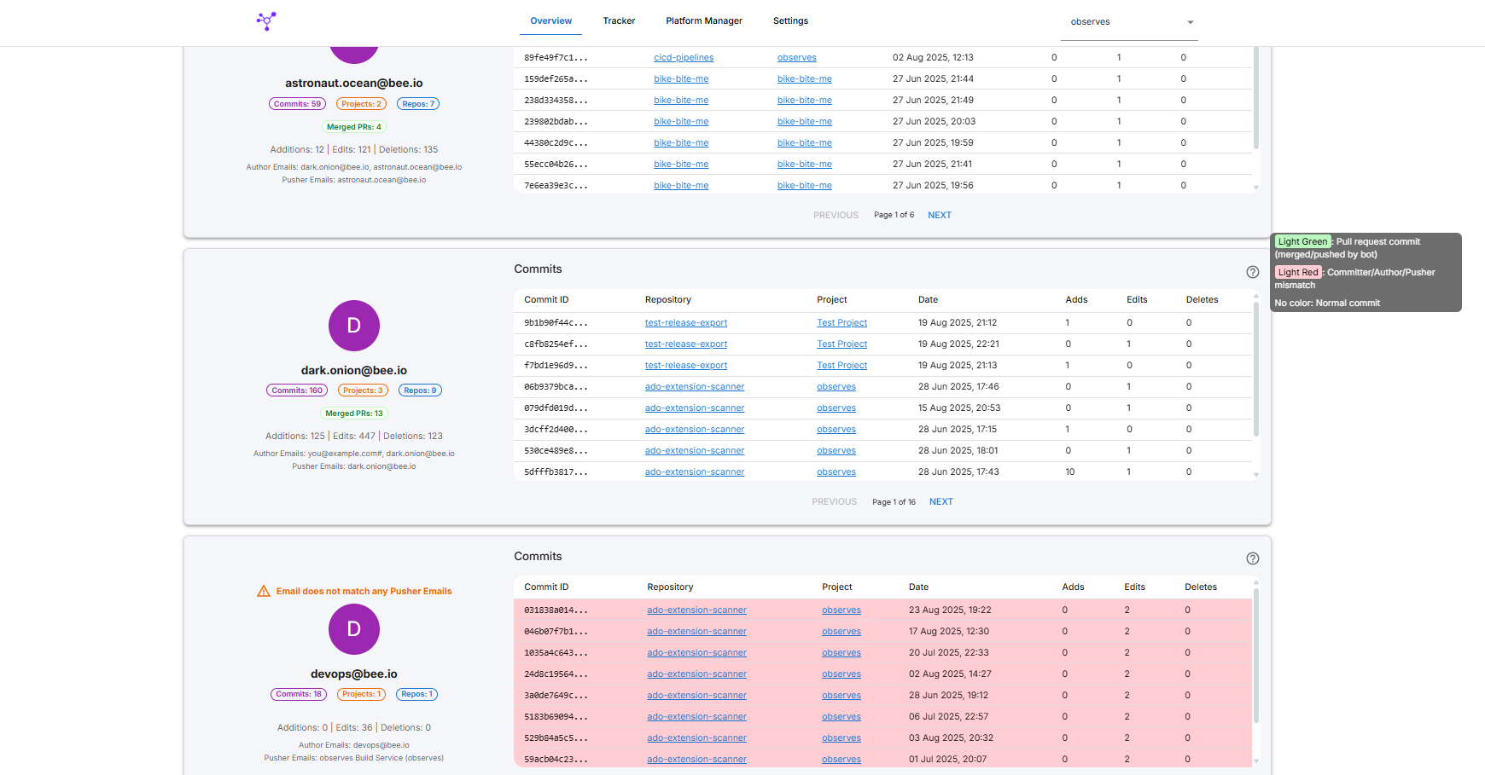Open Test Project link for commit 9b1b90f44c
Screen dimensions: 1485x775
[x=841, y=323]
